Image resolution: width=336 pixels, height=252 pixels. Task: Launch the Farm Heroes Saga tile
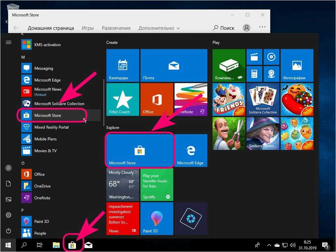point(297,134)
